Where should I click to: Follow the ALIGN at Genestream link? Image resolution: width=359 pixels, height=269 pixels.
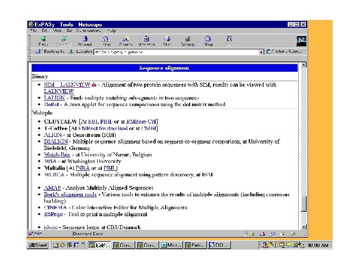53,135
